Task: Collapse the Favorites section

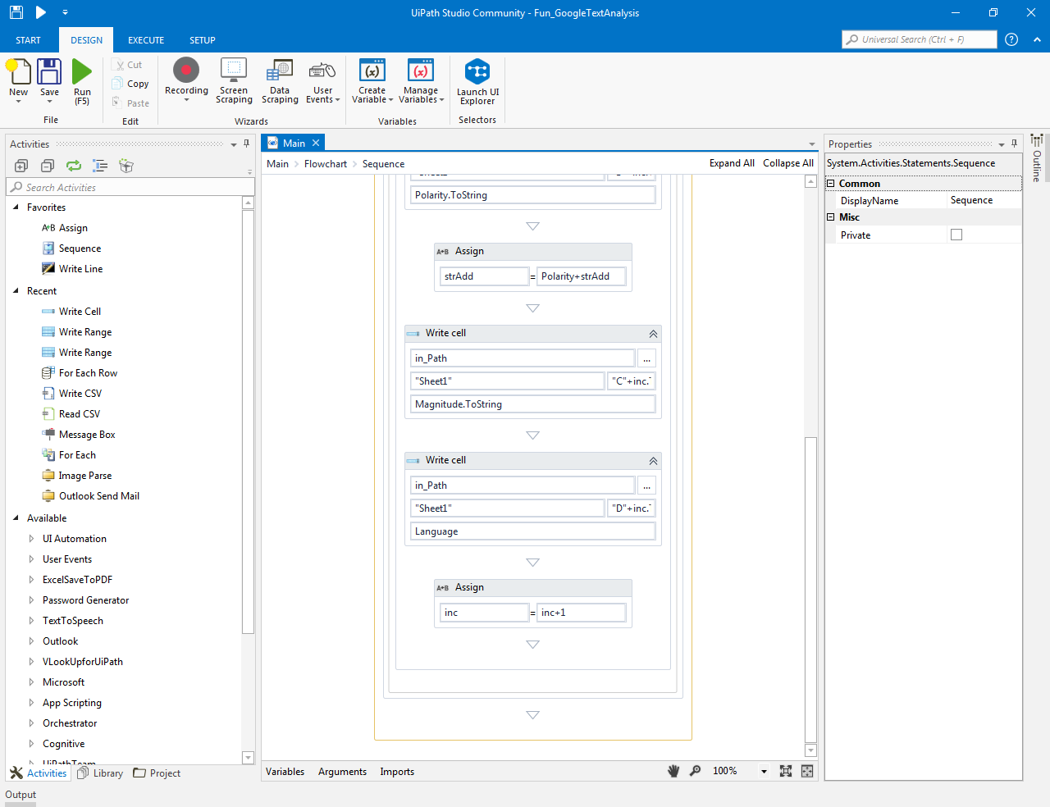Action: 16,207
